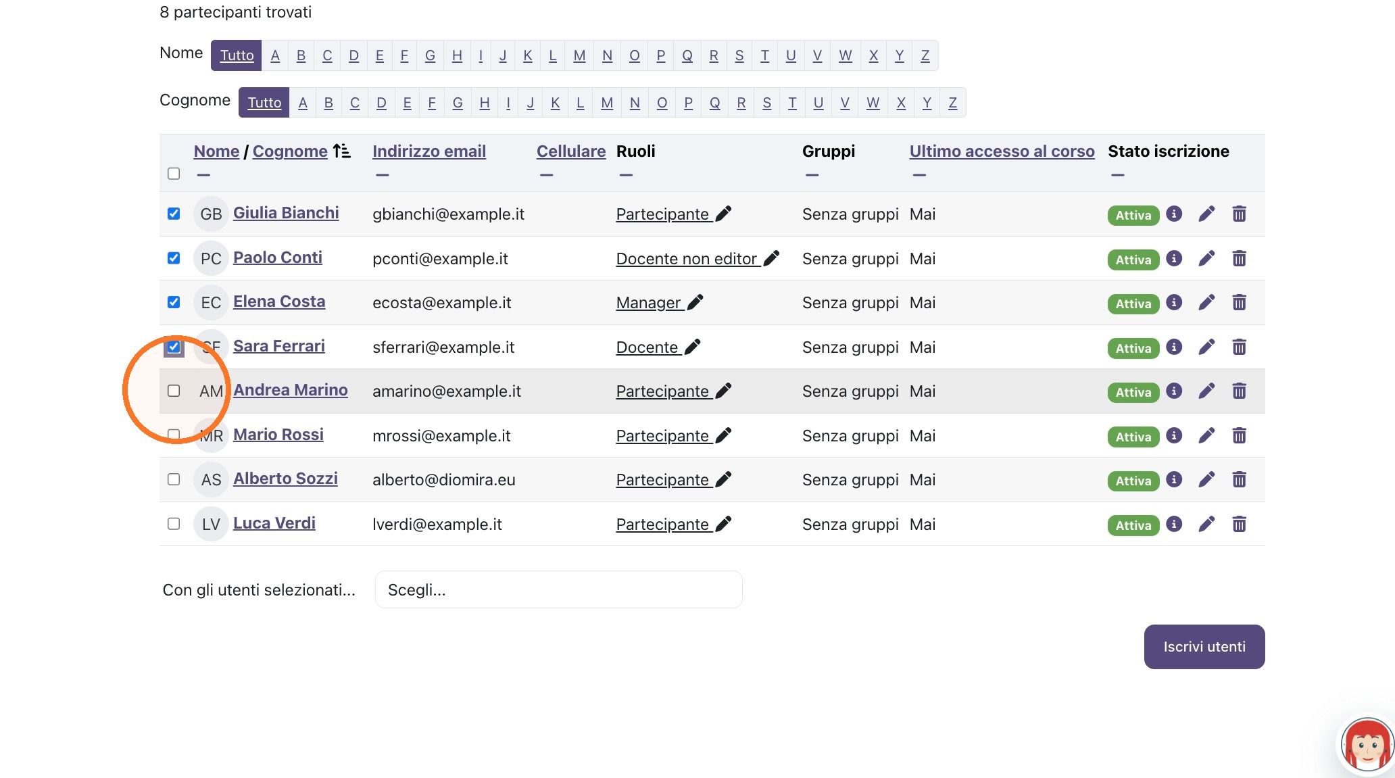The height and width of the screenshot is (778, 1395).
Task: Select Tutto in Cognome filter
Action: click(264, 103)
